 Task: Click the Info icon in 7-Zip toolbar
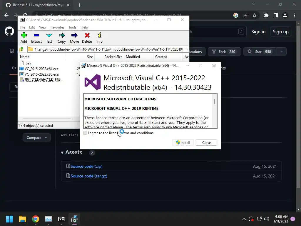point(99,38)
